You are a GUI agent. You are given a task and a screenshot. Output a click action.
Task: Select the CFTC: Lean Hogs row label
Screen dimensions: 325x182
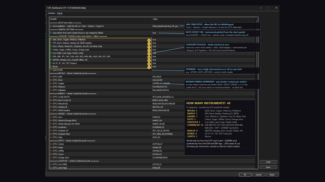[60, 168]
